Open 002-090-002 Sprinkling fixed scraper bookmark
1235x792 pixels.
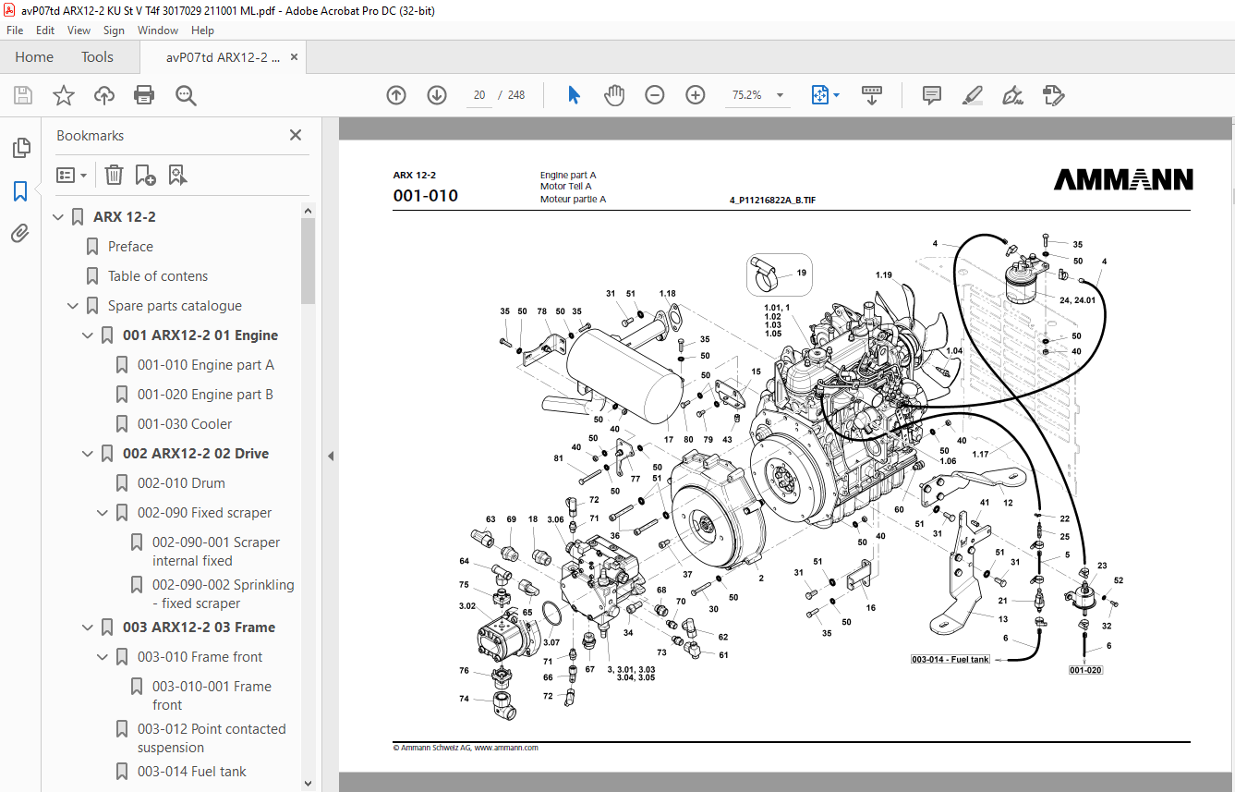coord(224,594)
